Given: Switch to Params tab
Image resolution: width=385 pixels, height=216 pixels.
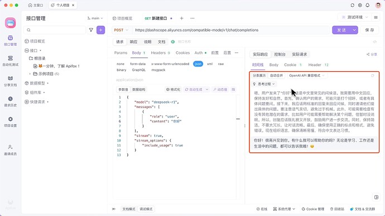Looking at the screenshot, I should click(x=121, y=53).
